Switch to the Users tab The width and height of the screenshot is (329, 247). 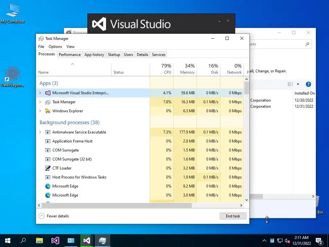(129, 55)
